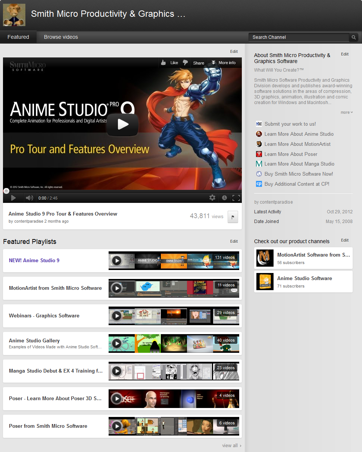Click the Buy Smith Micro globe icon

[x=259, y=174]
